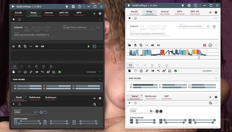232x132 pixels.
Task: Open the UDP output tab in the light window
Action: pyautogui.click(x=166, y=97)
